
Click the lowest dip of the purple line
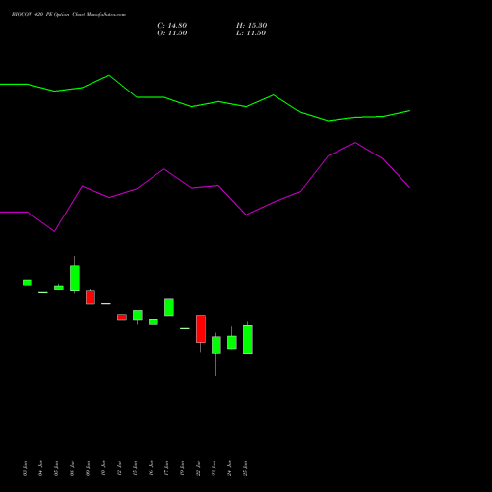point(54,231)
